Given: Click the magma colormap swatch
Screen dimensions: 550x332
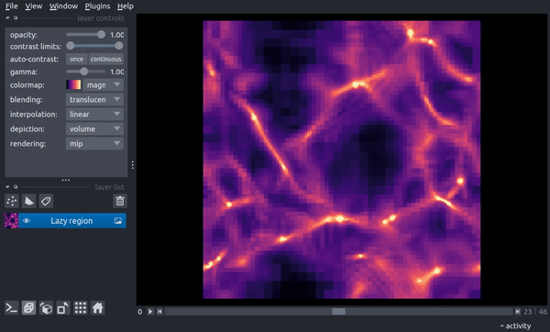Looking at the screenshot, I should coord(73,84).
